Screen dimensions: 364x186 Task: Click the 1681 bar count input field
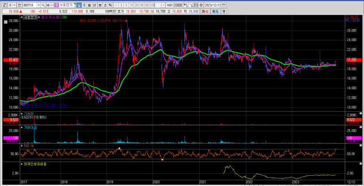click(170, 5)
